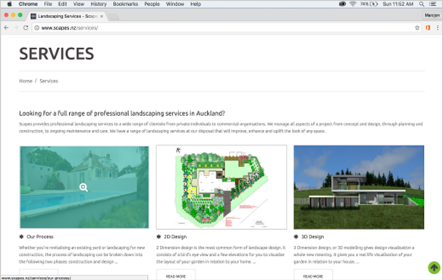Open the Our Process heading link
Image resolution: width=443 pixels, height=280 pixels.
pos(40,237)
